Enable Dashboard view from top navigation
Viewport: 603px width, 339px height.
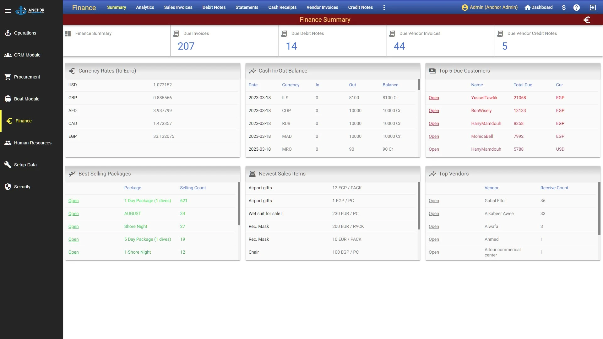pos(538,7)
